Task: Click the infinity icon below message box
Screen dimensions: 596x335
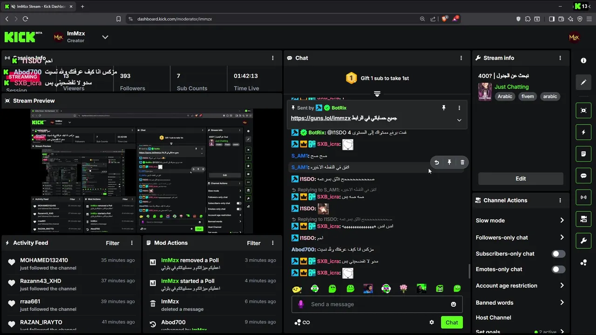Action: [306, 322]
